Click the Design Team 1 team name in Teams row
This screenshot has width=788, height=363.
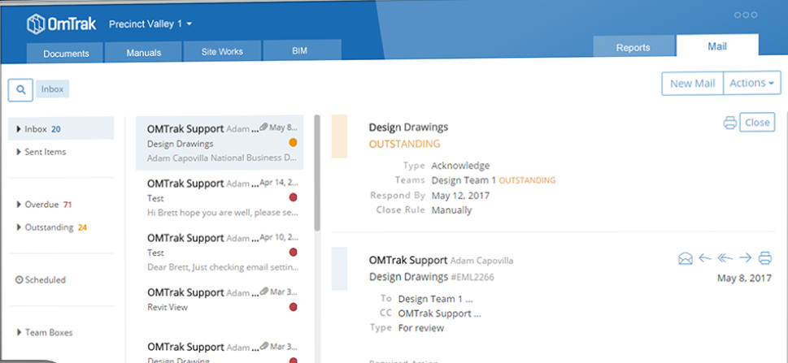pyautogui.click(x=464, y=180)
